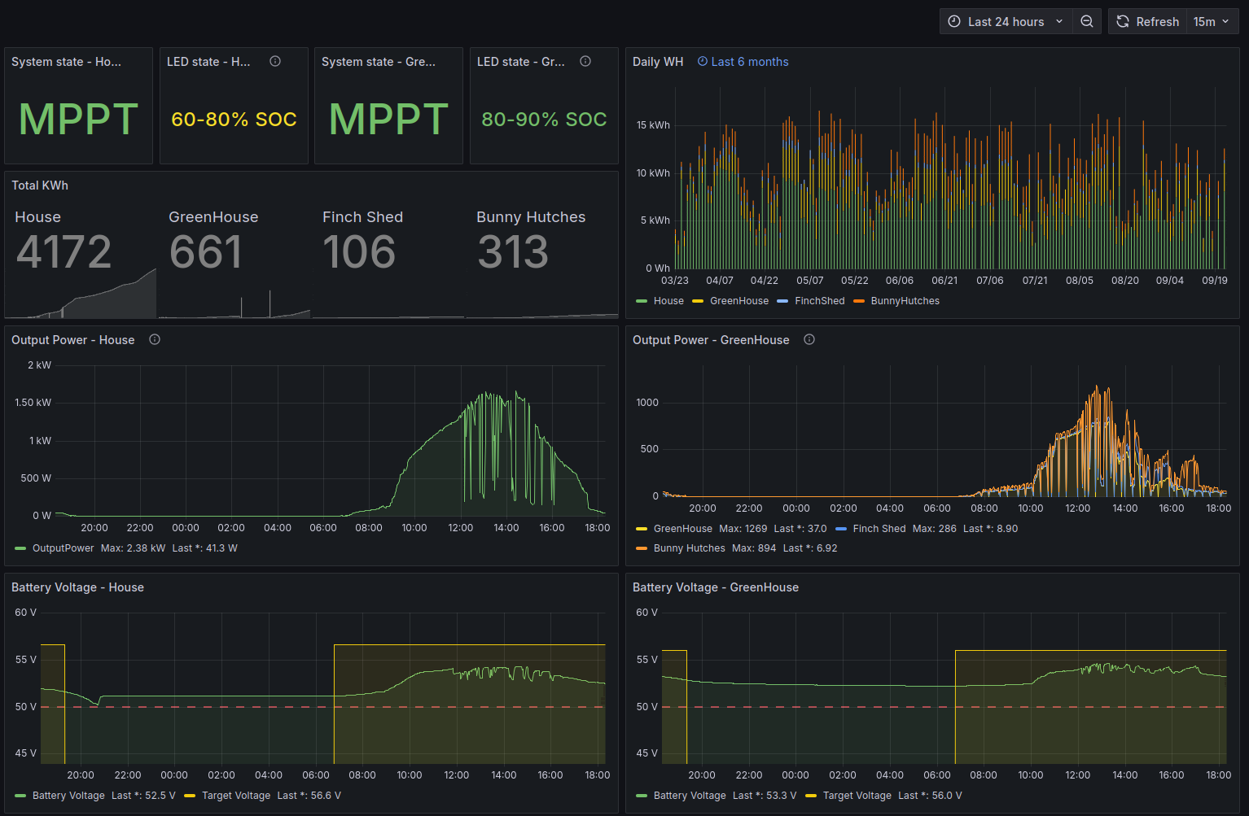Click Bunny Hutches legend in GreenHouse output chart

[689, 548]
